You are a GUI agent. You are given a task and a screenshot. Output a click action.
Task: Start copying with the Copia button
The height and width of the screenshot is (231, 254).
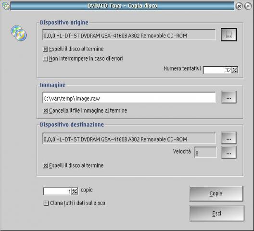(216, 193)
